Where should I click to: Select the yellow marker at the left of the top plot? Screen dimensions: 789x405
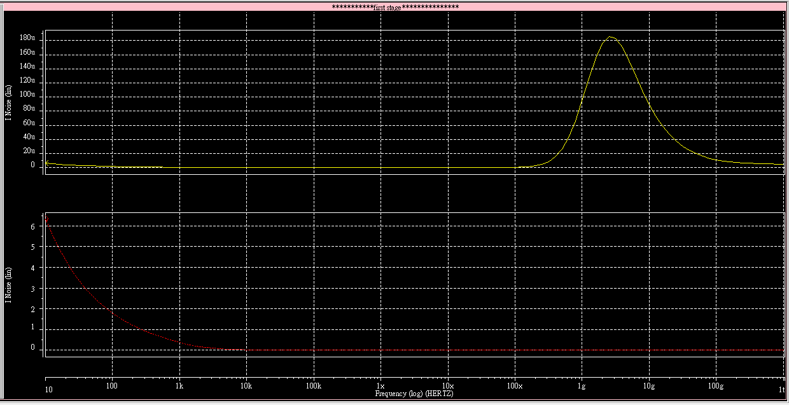pos(46,163)
